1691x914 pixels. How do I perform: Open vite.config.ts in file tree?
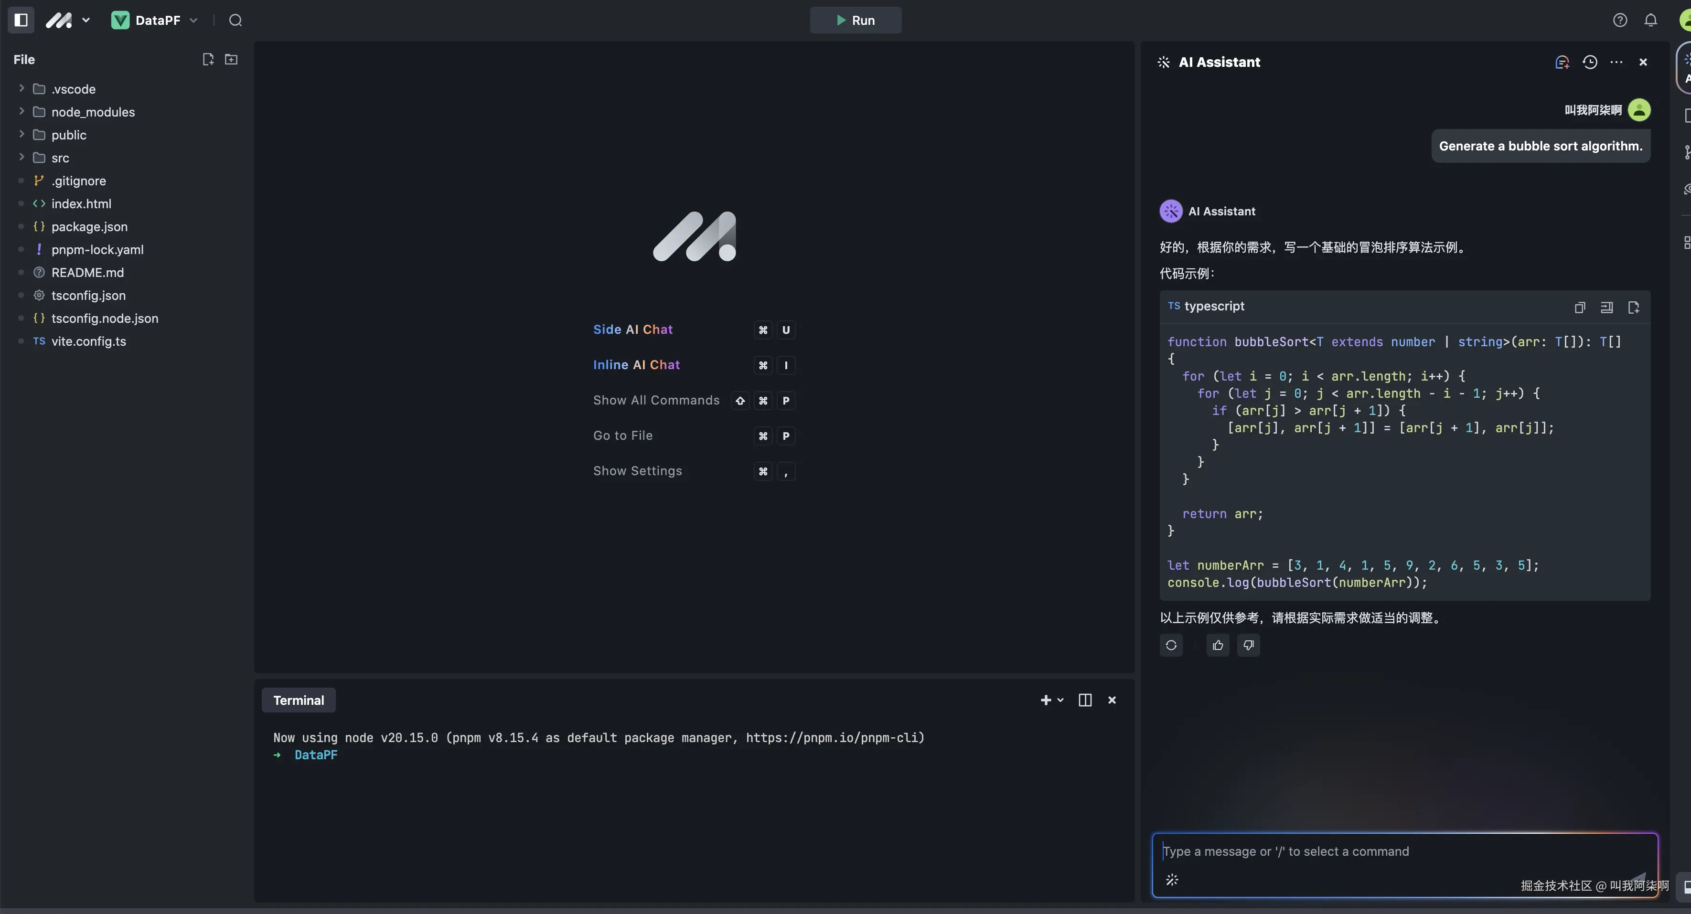click(89, 341)
